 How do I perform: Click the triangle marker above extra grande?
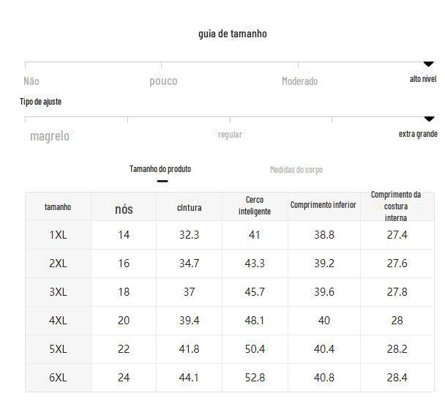(x=429, y=119)
